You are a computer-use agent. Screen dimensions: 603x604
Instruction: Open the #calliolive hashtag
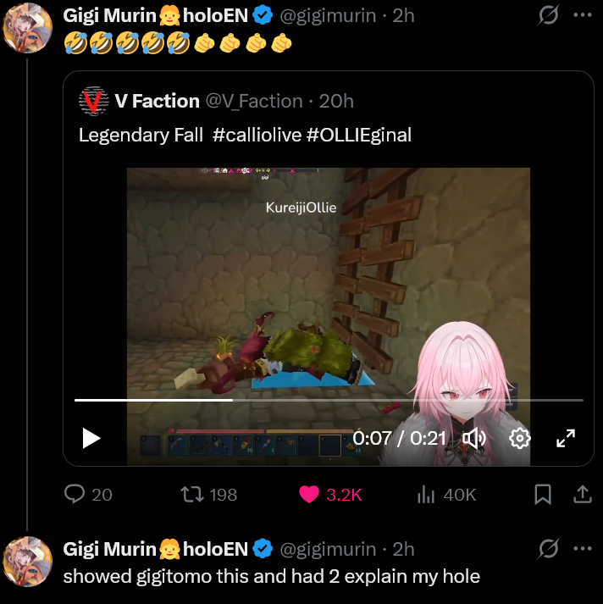coord(257,135)
